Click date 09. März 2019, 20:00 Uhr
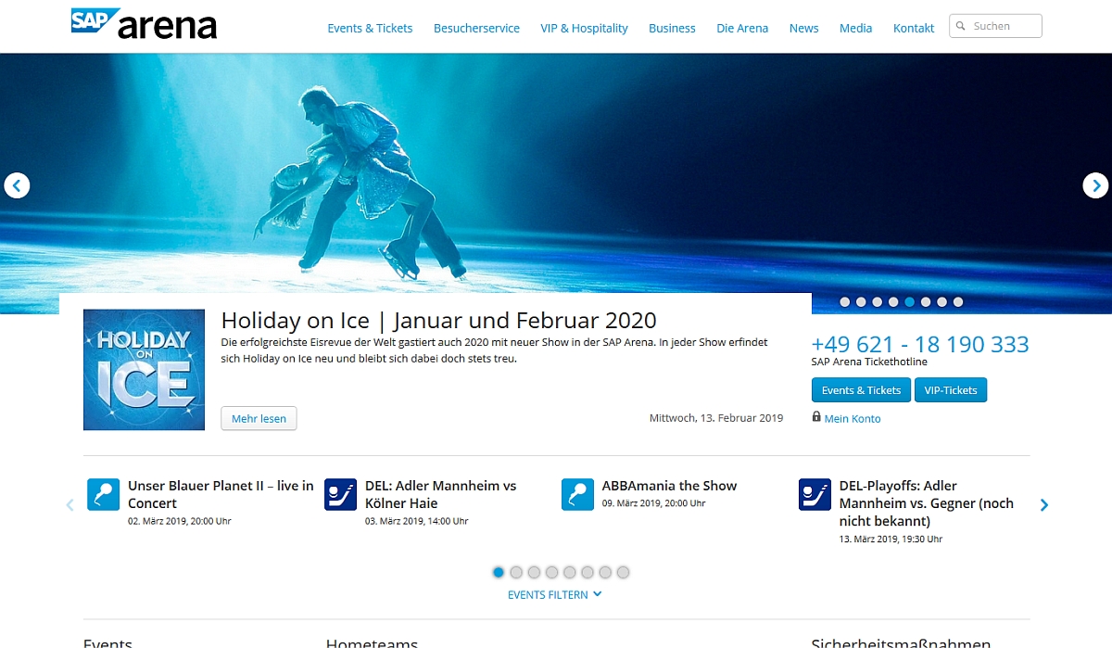 point(654,503)
